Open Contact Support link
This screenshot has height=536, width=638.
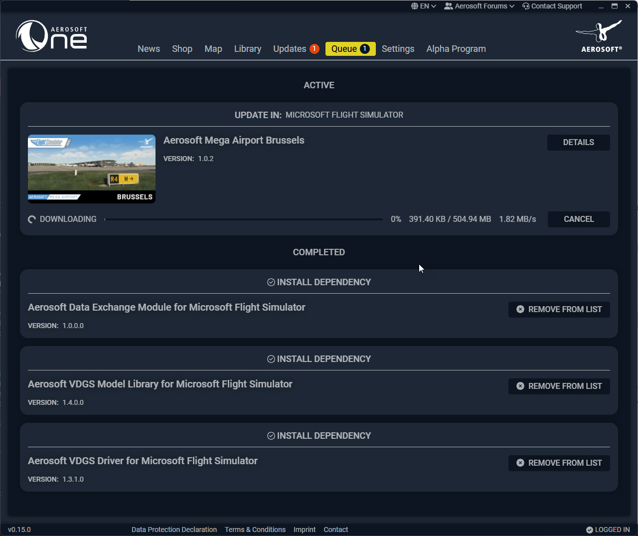click(x=552, y=6)
